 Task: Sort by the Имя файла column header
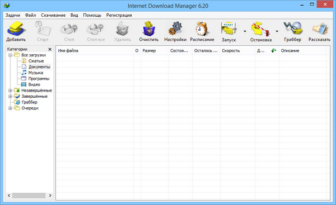coord(95,51)
